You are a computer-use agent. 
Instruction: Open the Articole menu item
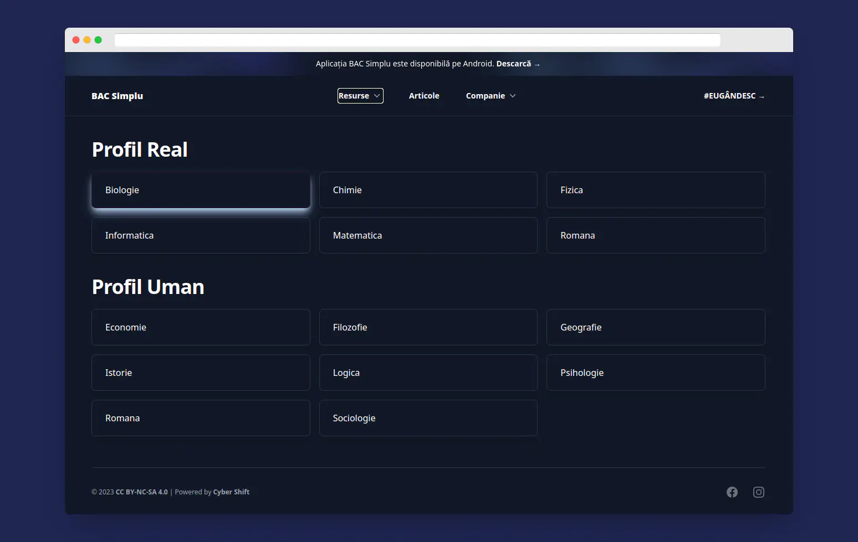coord(424,95)
